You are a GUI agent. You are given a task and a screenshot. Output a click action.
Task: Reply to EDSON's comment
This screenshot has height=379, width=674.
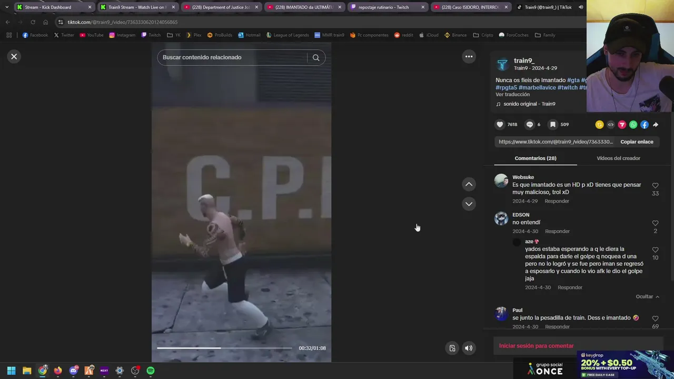[x=557, y=231]
